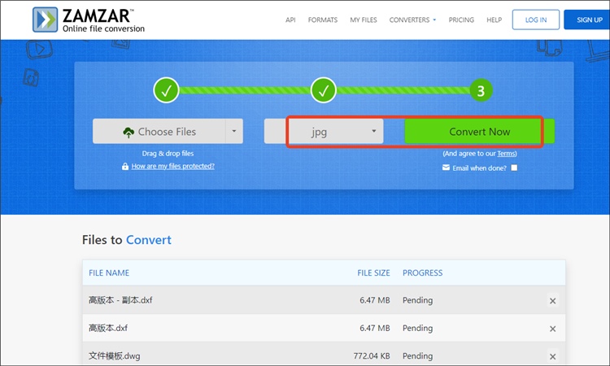Remove 高版本.dxf using its X icon
610x366 pixels.
pyautogui.click(x=552, y=329)
